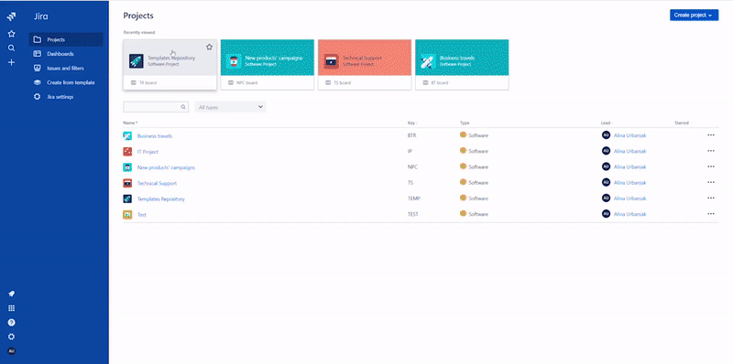Open TS board link on card

[x=338, y=82]
